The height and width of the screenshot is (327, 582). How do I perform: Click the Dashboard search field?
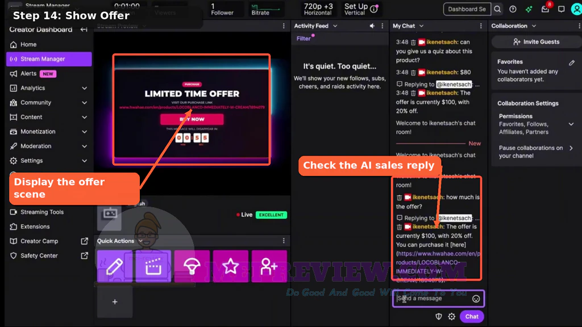coord(467,9)
